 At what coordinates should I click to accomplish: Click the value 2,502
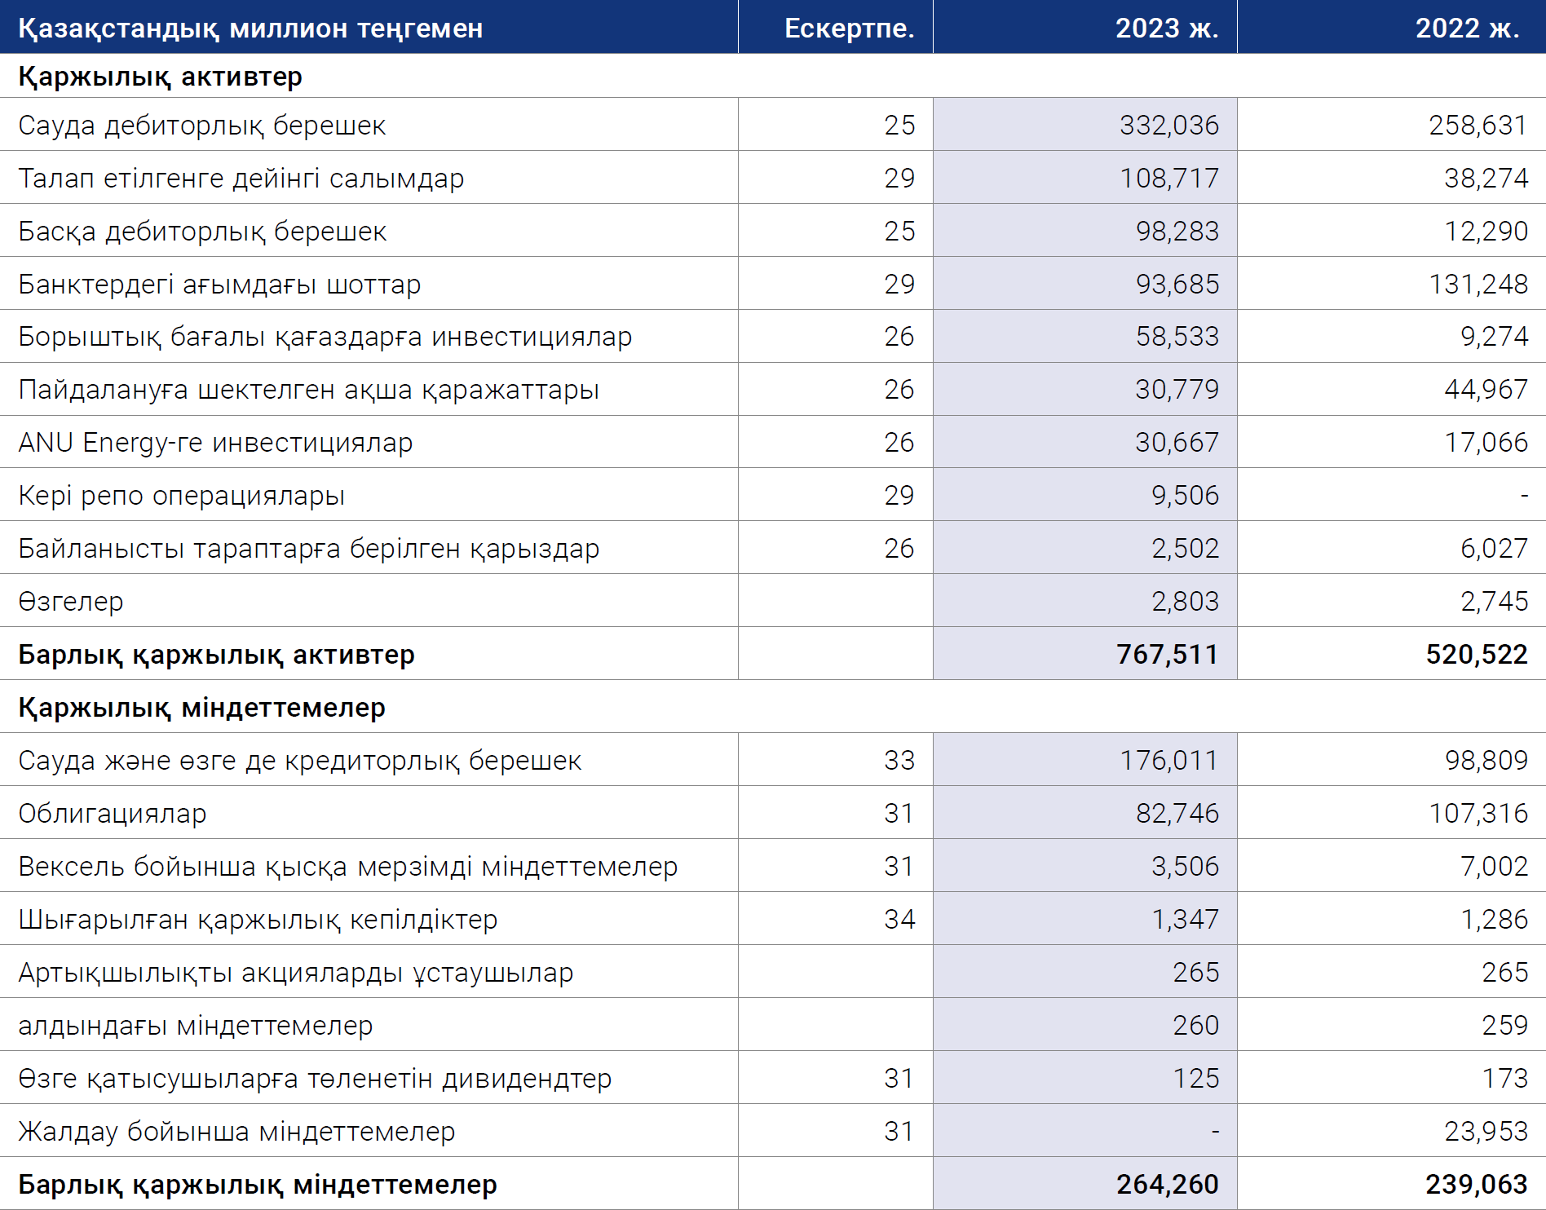pyautogui.click(x=1185, y=549)
